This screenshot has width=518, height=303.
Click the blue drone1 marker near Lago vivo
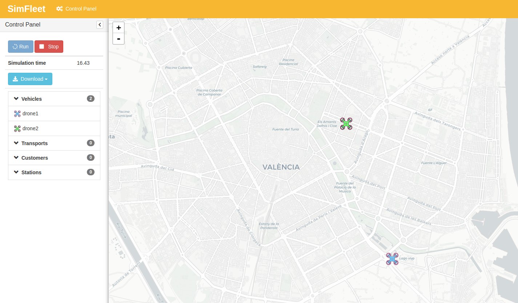pos(392,259)
